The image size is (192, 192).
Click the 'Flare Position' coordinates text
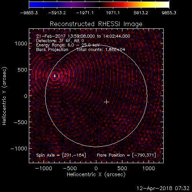[x=126, y=155]
